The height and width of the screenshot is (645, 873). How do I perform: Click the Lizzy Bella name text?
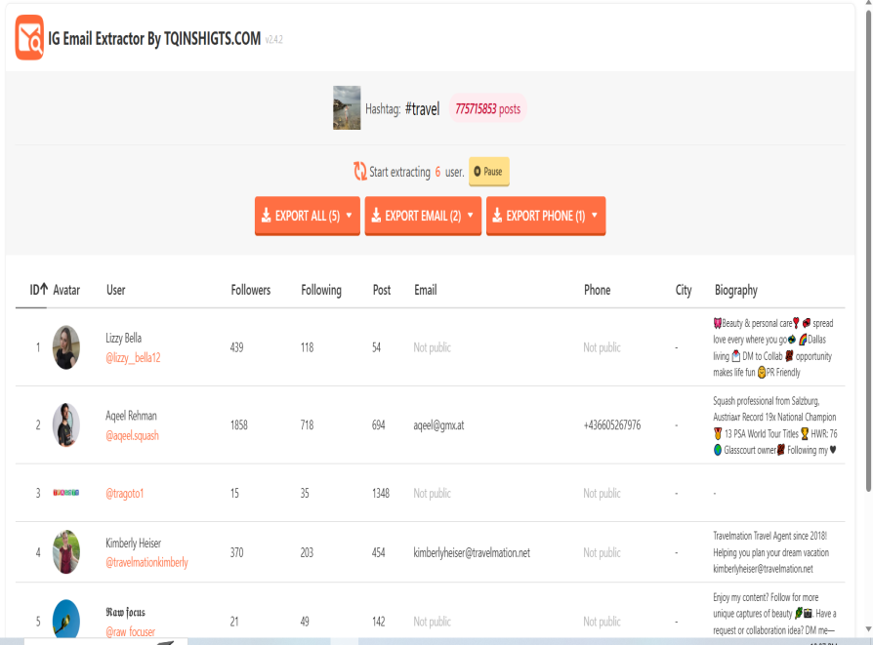click(x=124, y=338)
